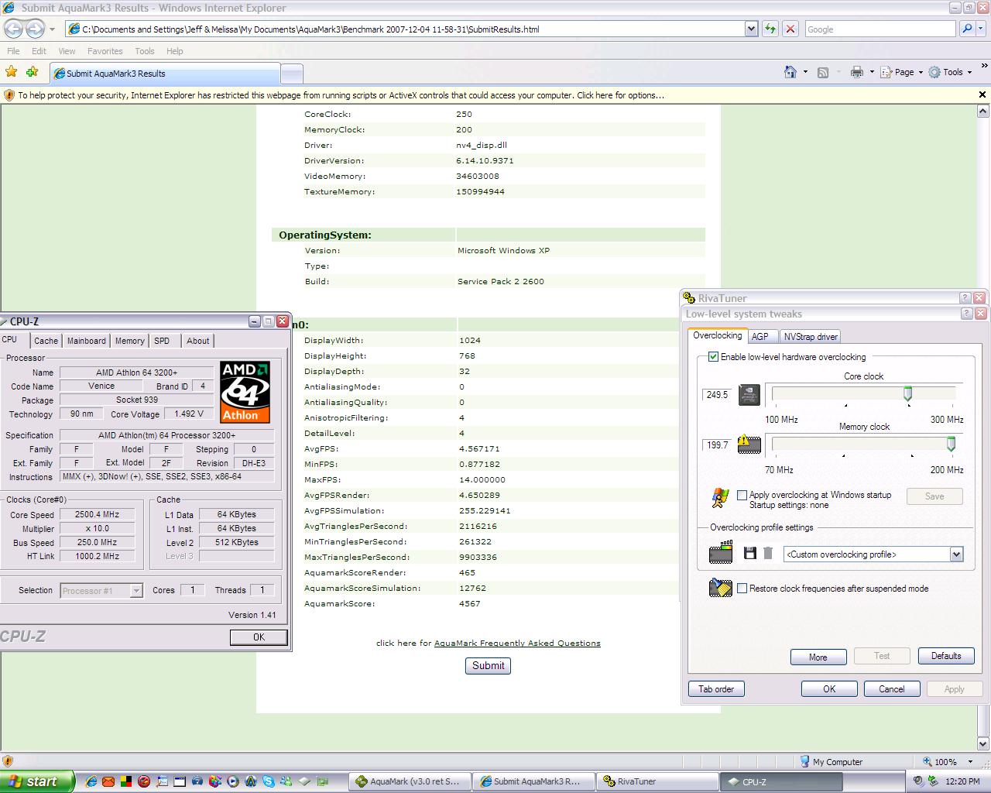Open search provider dropdown arrow

point(982,29)
